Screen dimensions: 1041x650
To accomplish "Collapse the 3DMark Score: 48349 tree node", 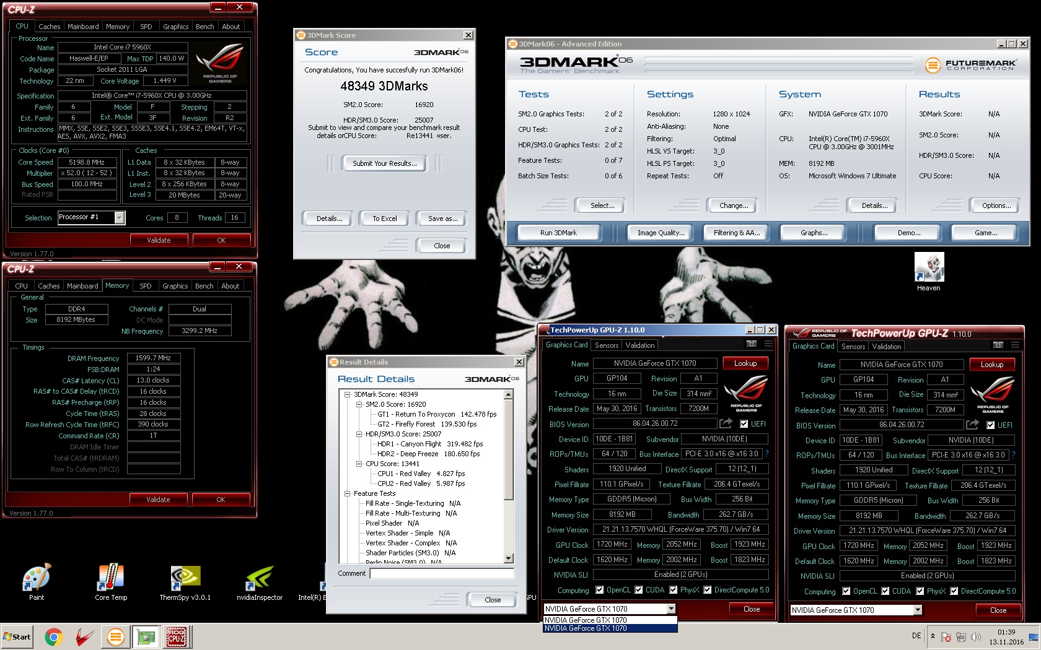I will pos(348,394).
